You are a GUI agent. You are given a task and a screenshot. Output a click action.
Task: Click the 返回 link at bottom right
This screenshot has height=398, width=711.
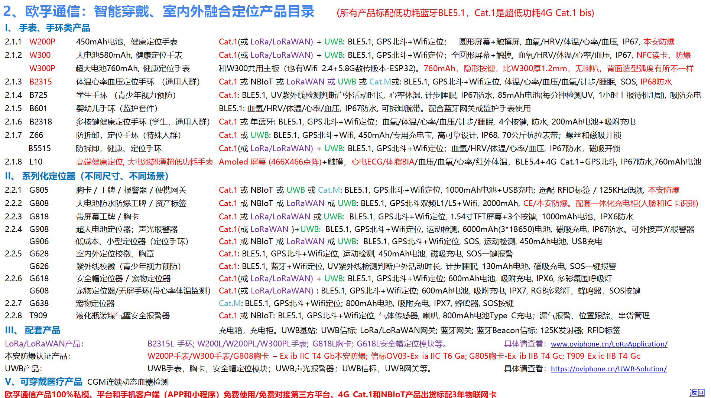point(697,392)
